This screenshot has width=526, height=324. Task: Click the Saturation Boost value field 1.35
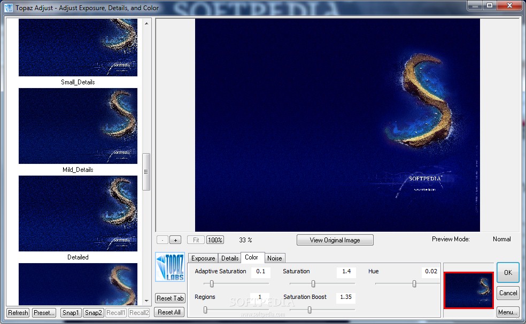click(x=346, y=297)
